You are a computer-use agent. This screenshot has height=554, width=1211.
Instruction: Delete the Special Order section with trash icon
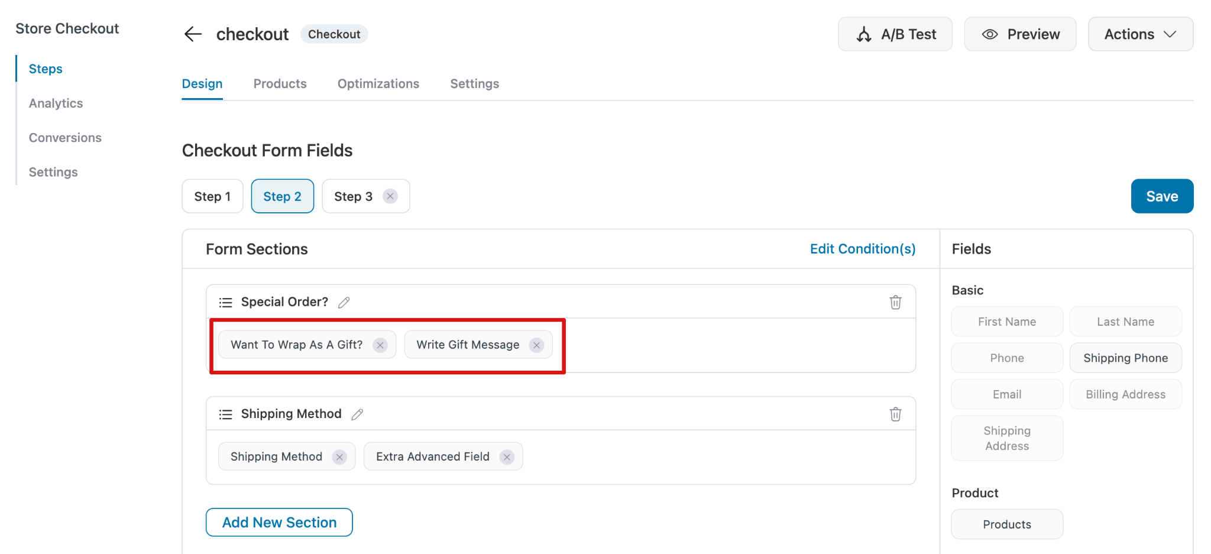point(895,302)
